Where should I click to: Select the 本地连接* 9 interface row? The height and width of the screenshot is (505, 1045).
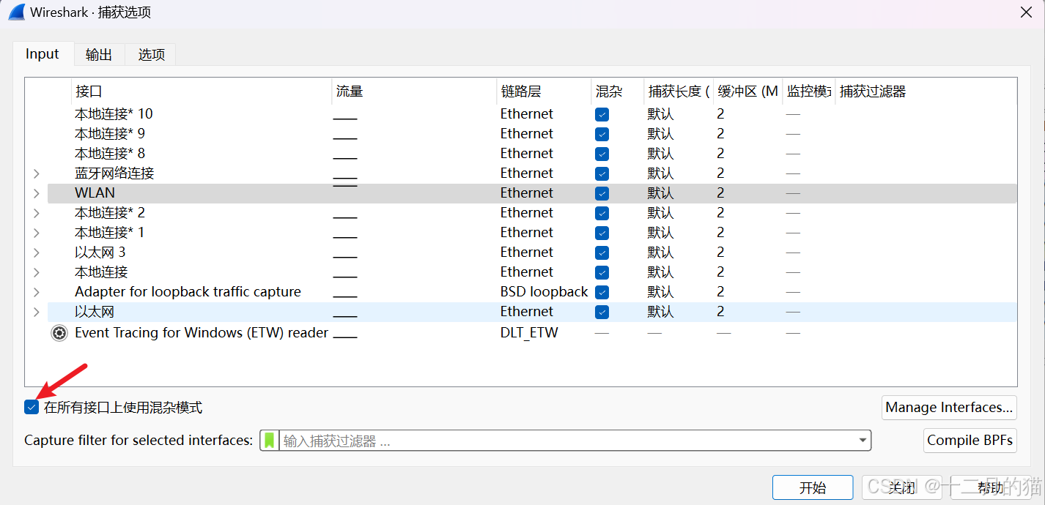(x=532, y=134)
